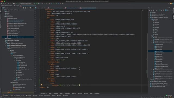This screenshot has width=174, height=98.
Task: Select application.properties in resources
Action: pyautogui.click(x=20, y=84)
